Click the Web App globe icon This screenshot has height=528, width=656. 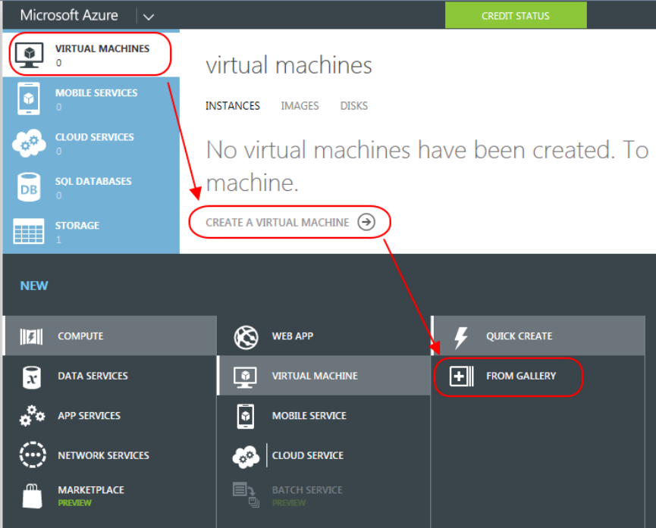click(x=246, y=337)
